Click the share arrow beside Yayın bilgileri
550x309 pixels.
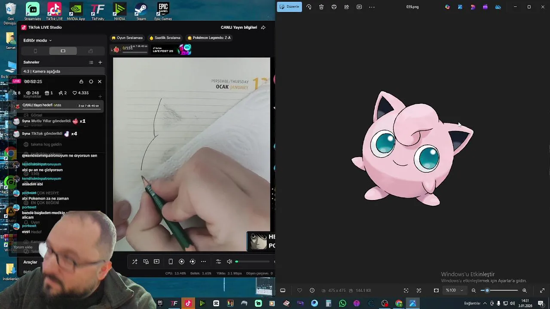tap(263, 27)
